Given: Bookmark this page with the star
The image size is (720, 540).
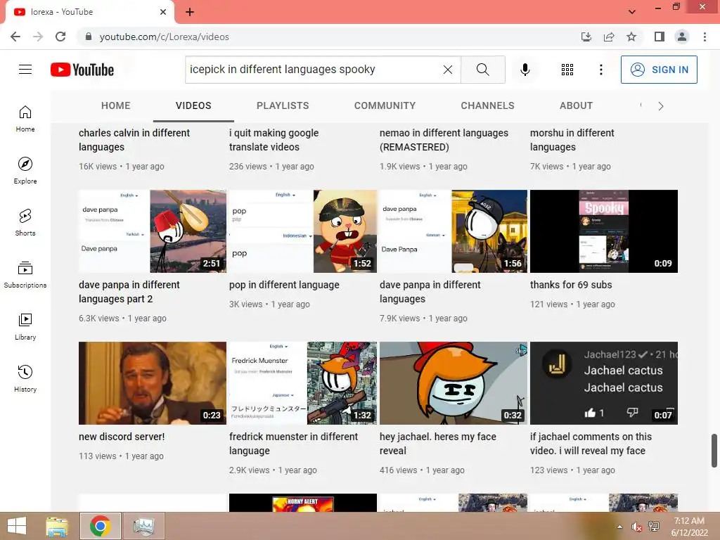Looking at the screenshot, I should (x=631, y=37).
